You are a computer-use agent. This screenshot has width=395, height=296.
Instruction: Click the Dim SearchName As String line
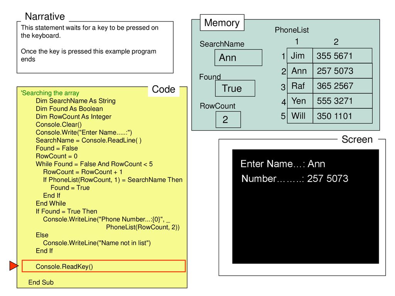tap(76, 101)
